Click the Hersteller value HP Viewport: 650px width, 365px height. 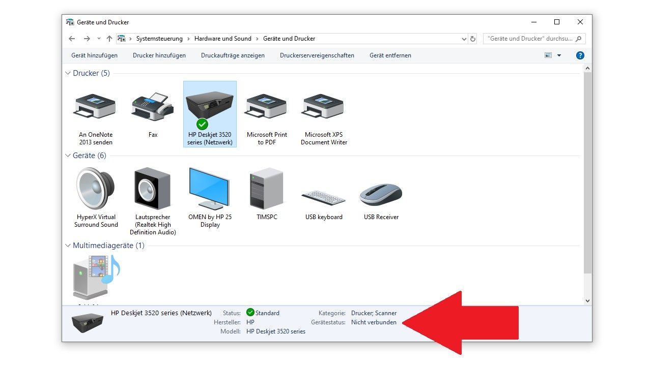[250, 322]
